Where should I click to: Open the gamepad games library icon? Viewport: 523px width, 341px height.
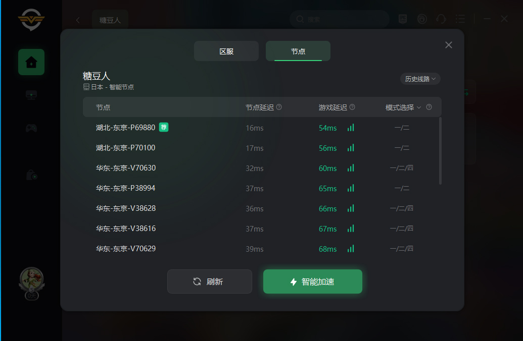31,128
